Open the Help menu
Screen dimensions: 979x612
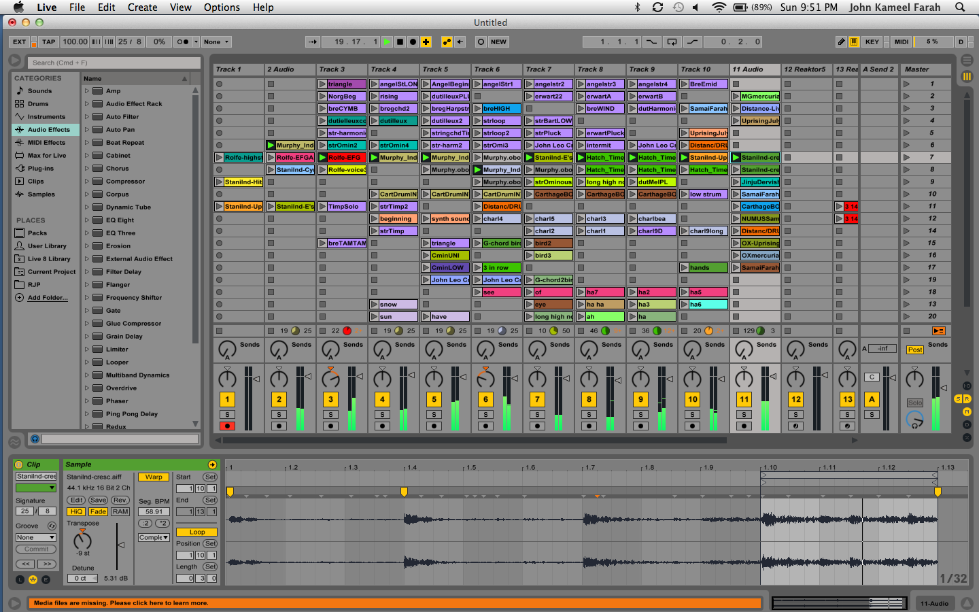pyautogui.click(x=263, y=7)
